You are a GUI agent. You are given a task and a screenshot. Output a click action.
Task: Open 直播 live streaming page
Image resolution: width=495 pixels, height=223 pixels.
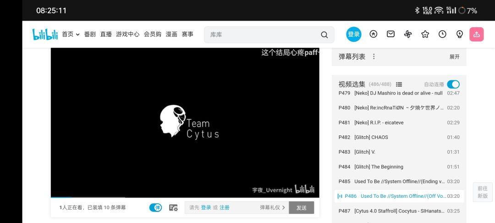[x=106, y=34]
